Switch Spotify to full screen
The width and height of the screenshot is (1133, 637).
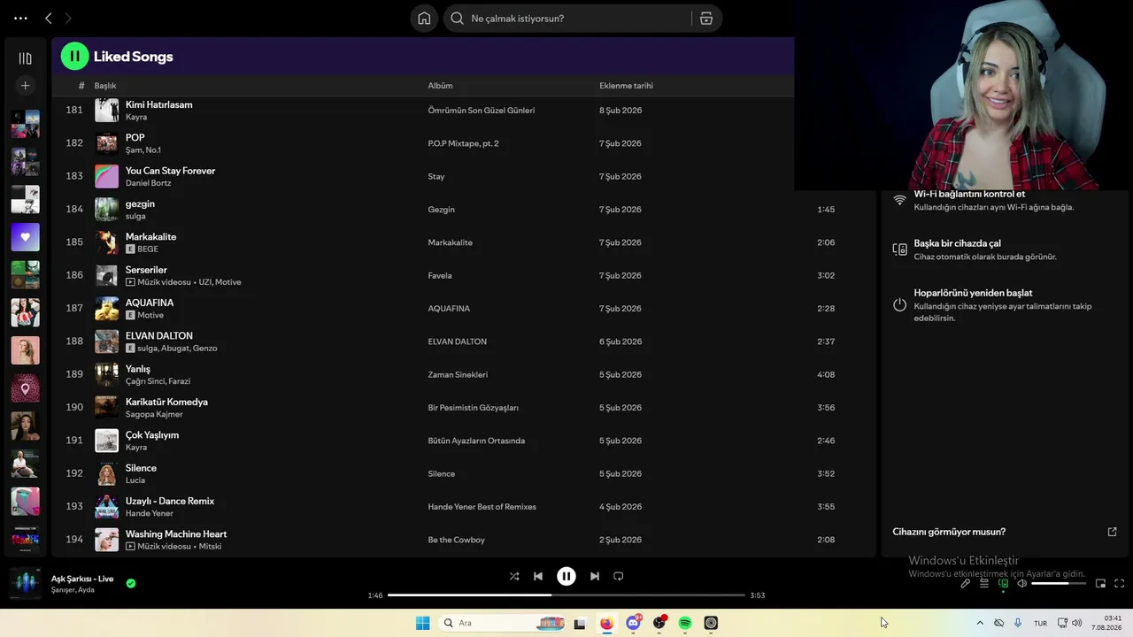coord(1120,584)
